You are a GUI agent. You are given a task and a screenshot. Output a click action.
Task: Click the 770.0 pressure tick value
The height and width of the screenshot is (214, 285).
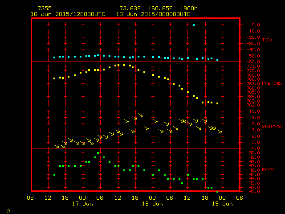coord(253,71)
